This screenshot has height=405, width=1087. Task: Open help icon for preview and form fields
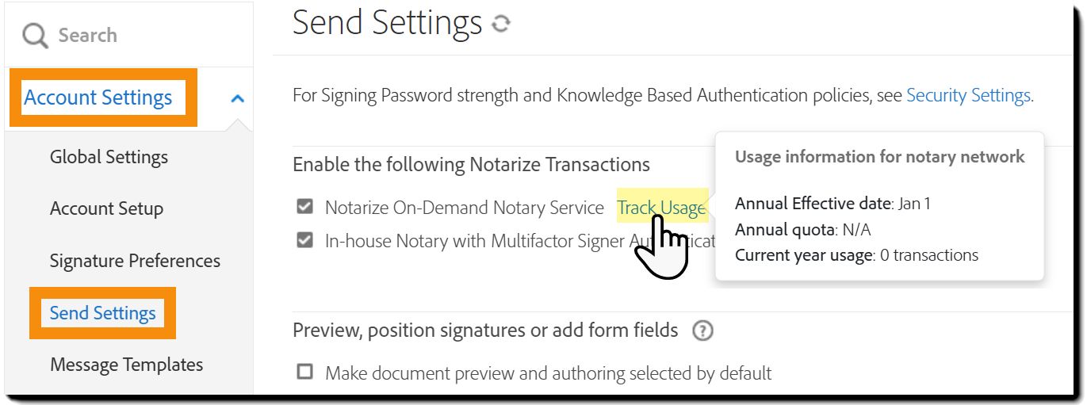702,330
